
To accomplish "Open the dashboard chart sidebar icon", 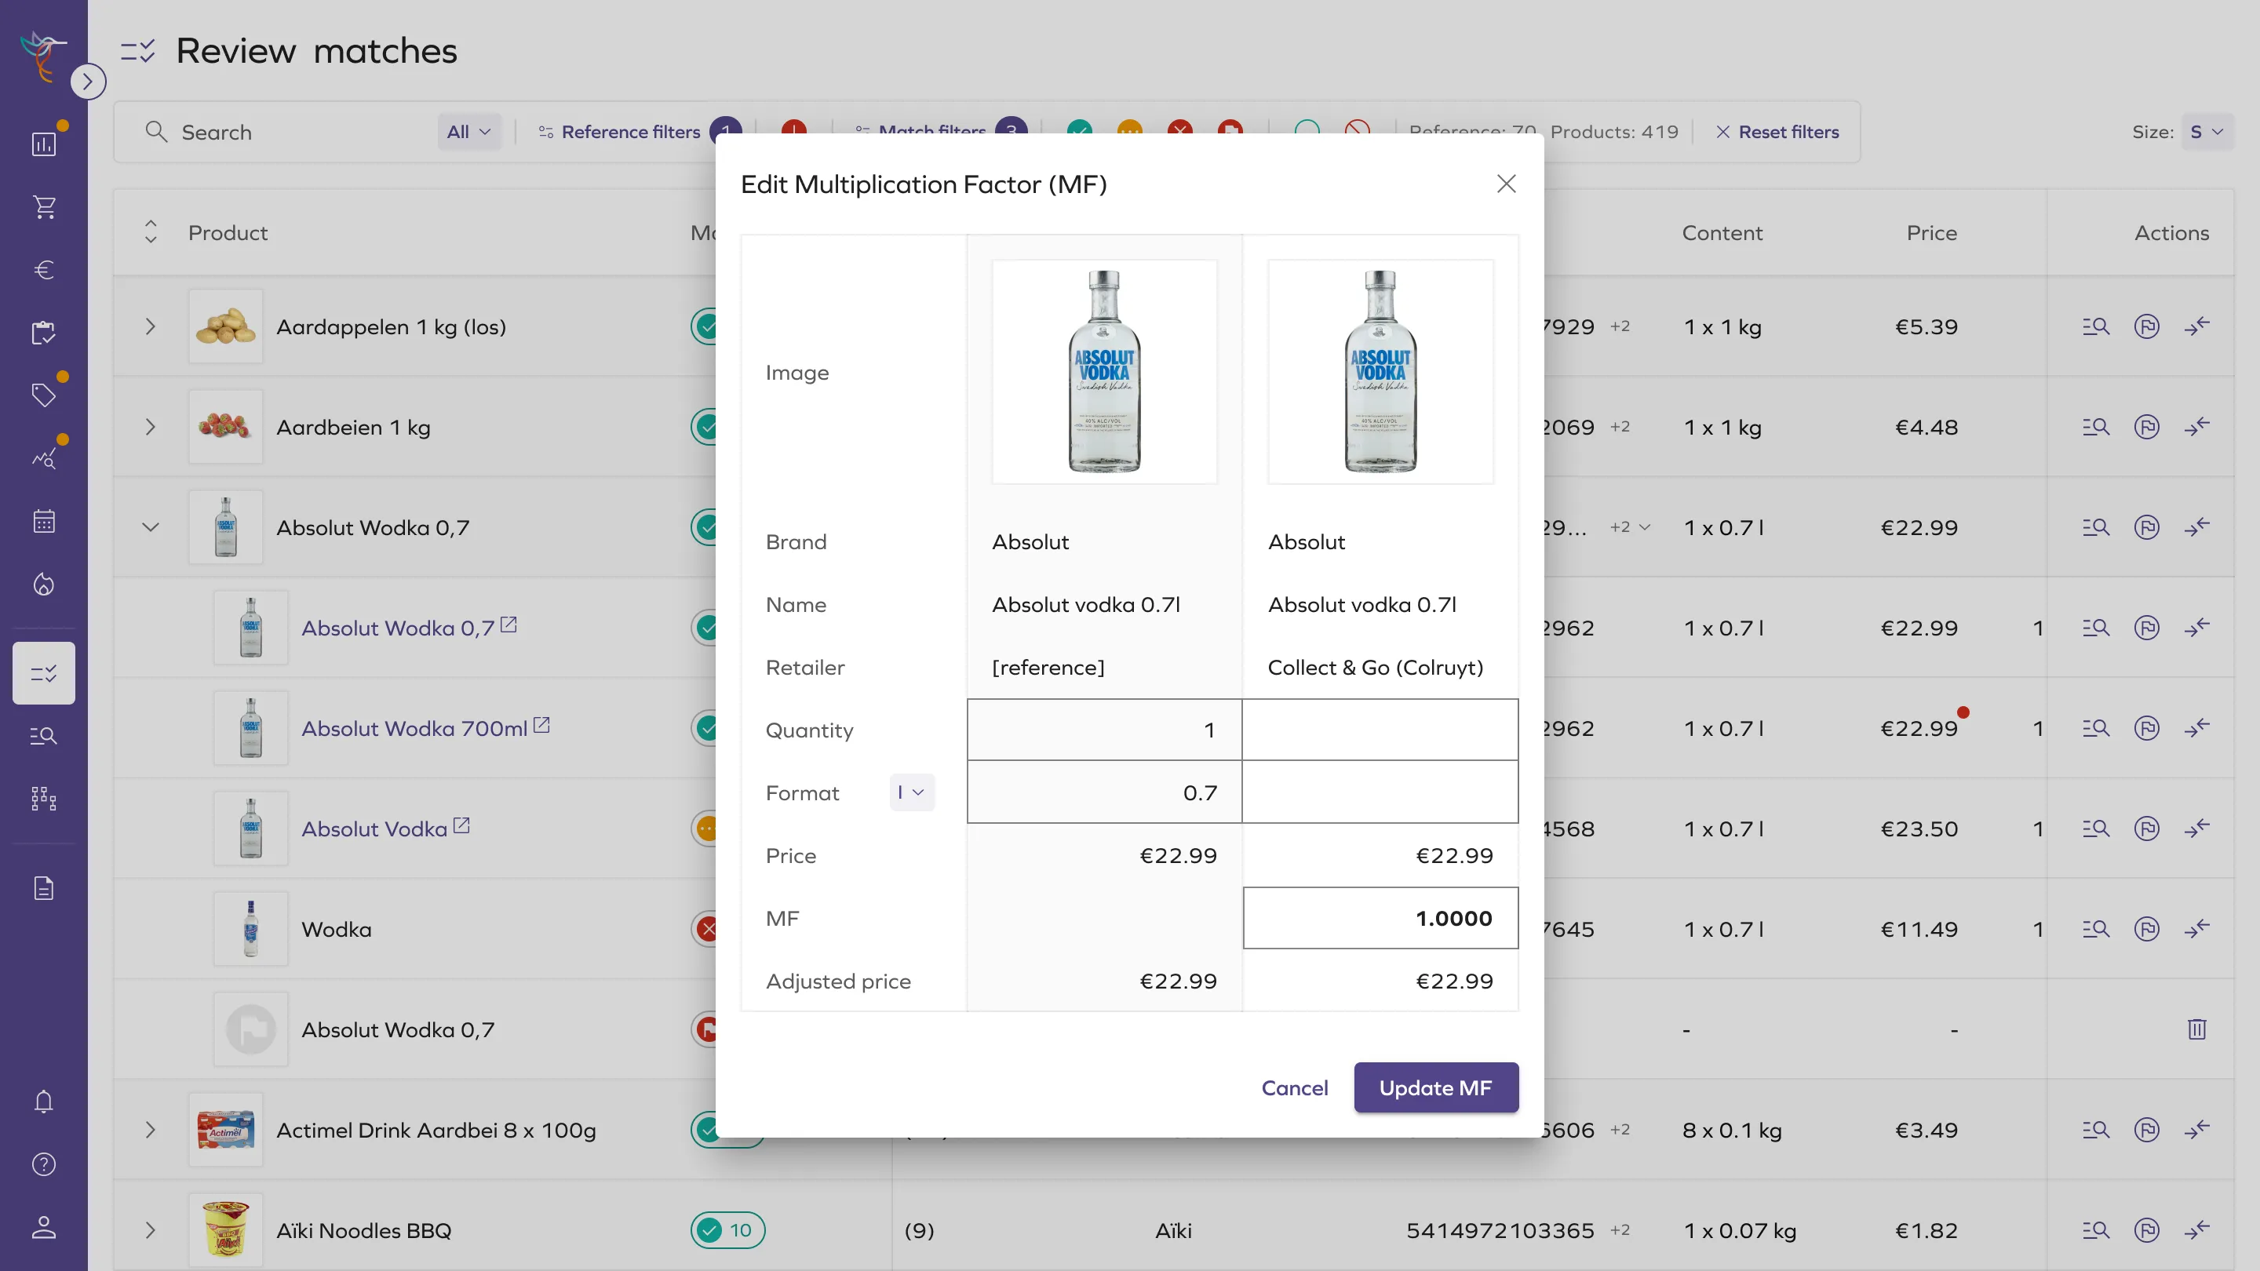I will click(44, 144).
